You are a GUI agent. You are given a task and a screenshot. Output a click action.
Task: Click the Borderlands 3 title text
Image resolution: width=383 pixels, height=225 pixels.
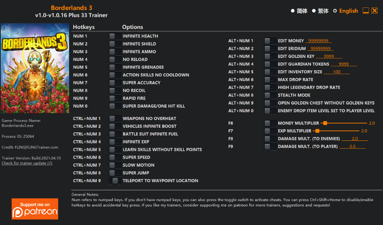pyautogui.click(x=71, y=8)
